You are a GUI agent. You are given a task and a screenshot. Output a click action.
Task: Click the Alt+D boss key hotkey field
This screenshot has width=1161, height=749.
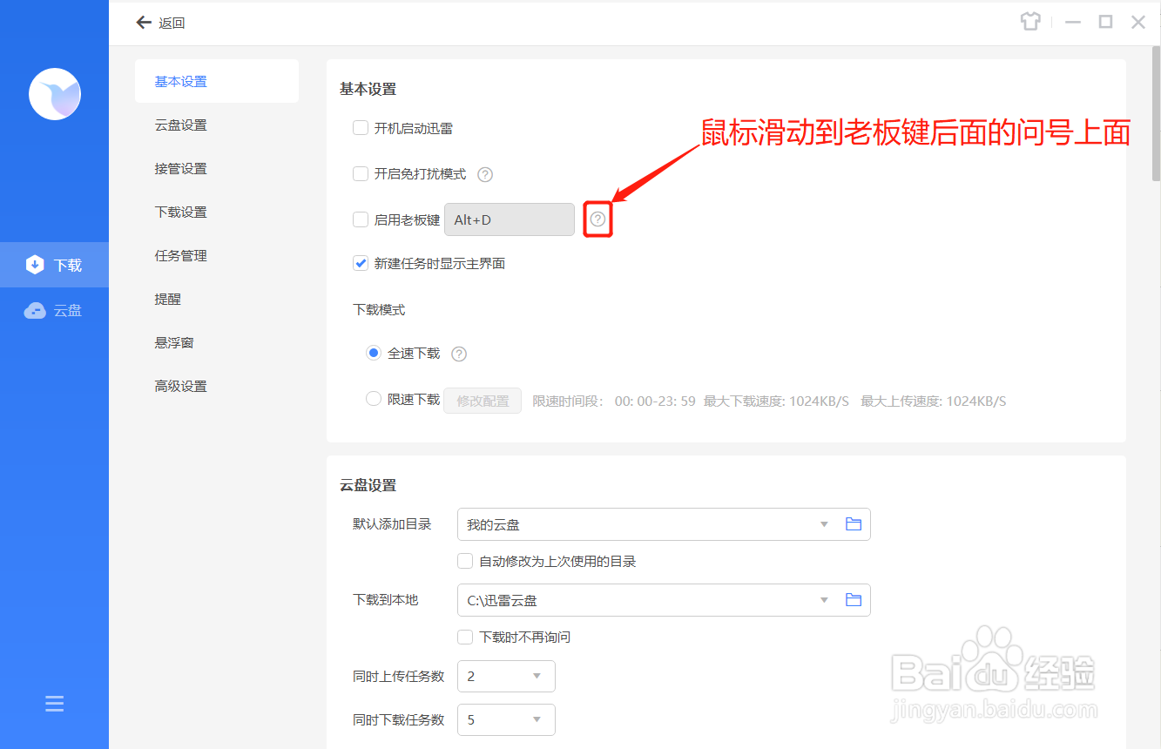click(x=510, y=219)
